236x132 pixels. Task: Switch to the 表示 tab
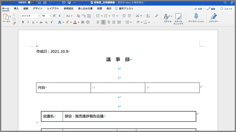point(109,8)
